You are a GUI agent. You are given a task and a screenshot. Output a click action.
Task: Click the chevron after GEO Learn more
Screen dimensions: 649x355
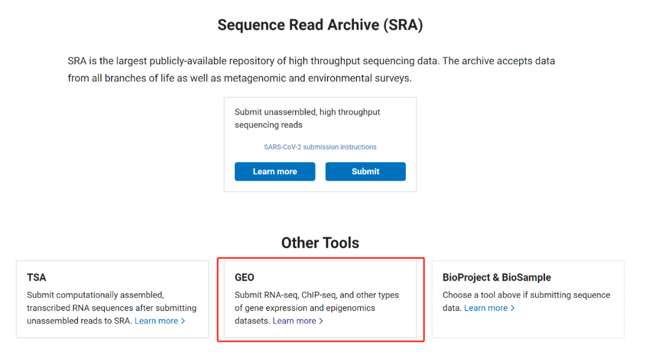pyautogui.click(x=321, y=321)
